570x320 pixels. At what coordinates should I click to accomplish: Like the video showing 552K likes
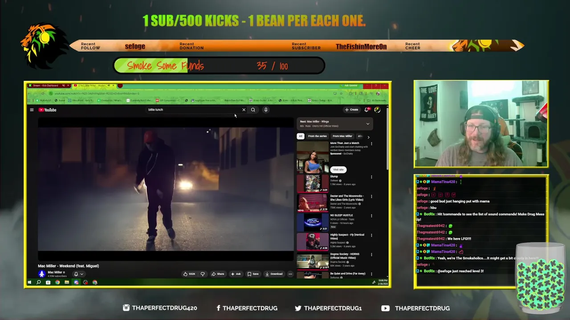[189, 274]
